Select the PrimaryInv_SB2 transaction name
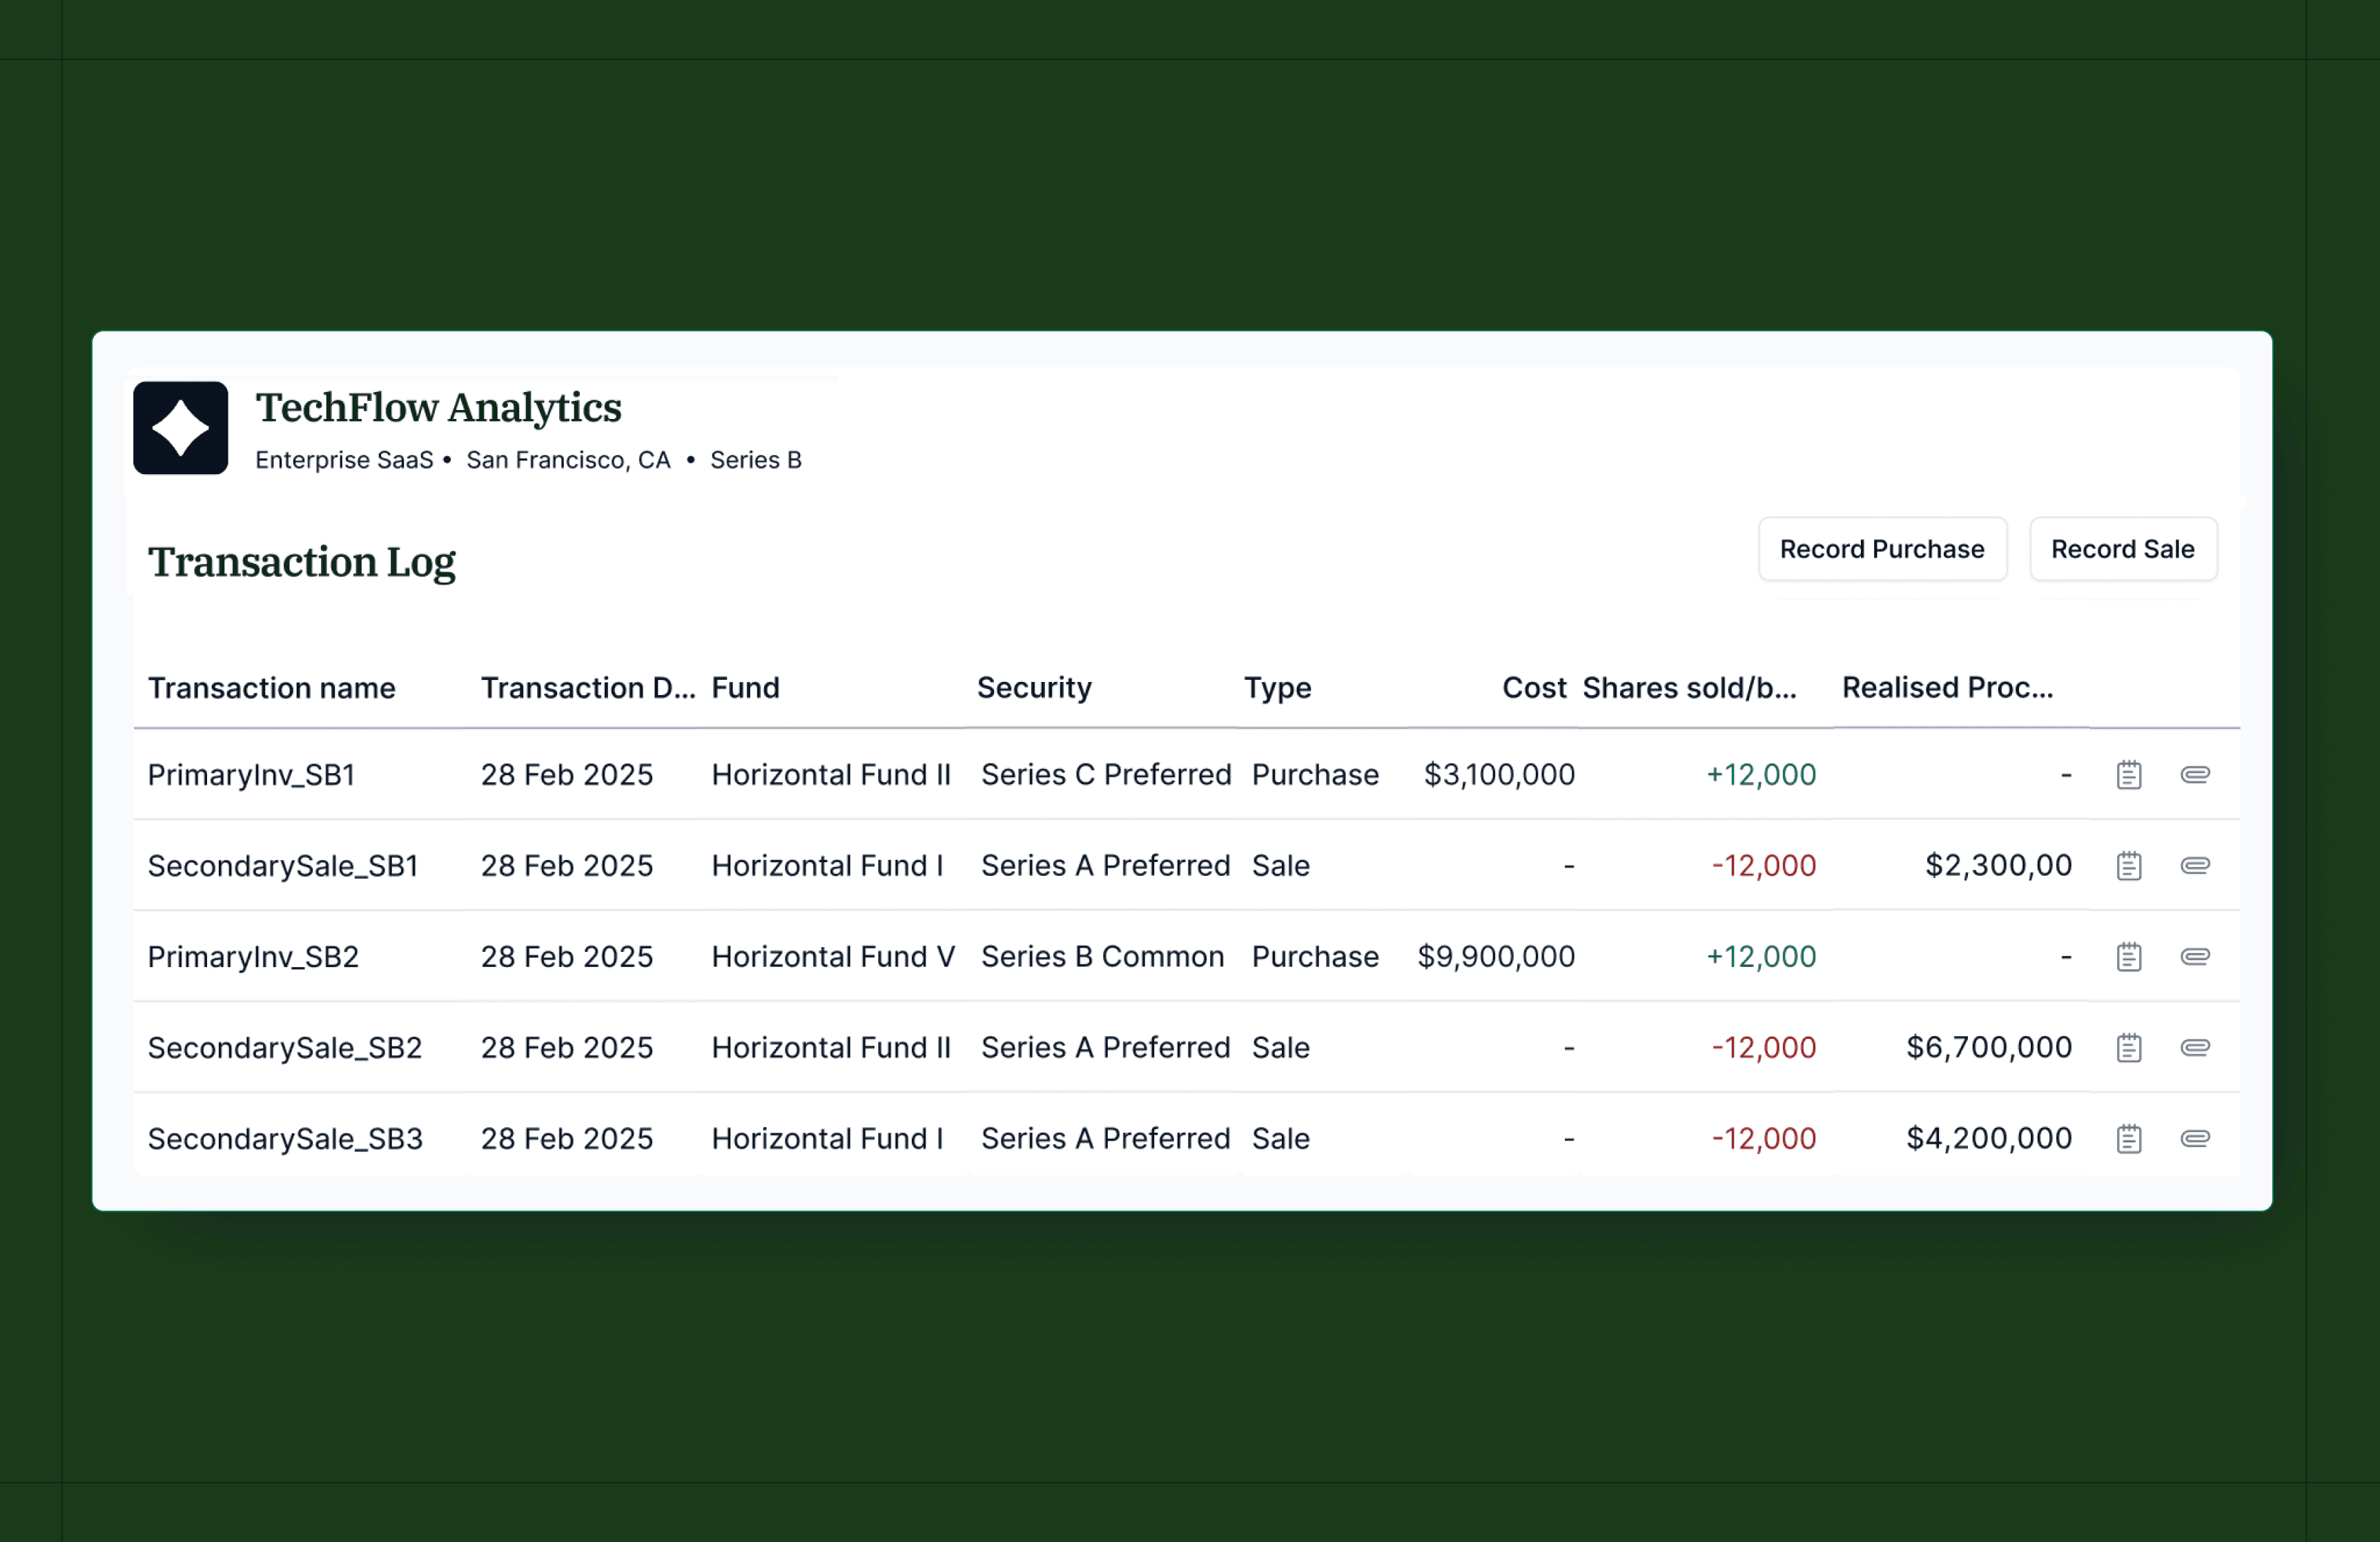 tap(253, 957)
